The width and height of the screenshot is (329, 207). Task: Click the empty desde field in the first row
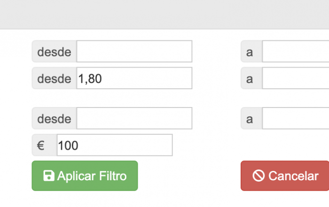coord(134,51)
